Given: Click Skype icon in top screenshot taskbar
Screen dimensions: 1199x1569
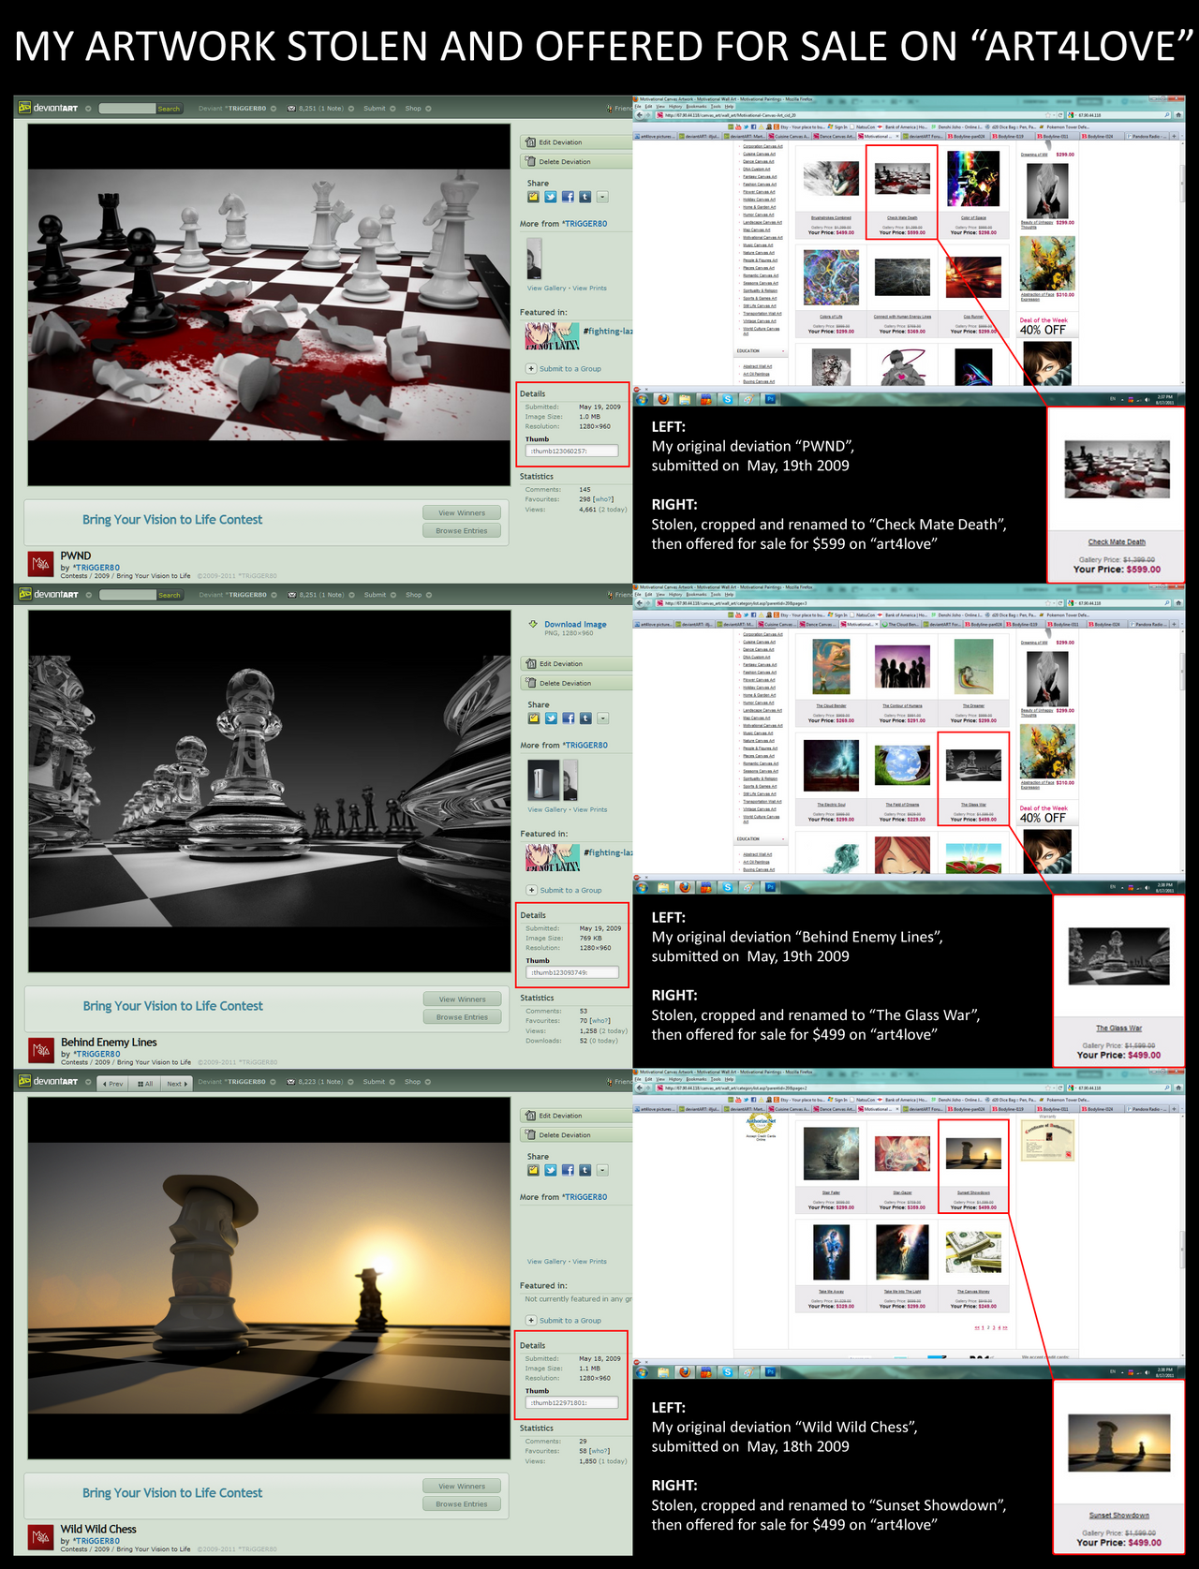Looking at the screenshot, I should 727,399.
